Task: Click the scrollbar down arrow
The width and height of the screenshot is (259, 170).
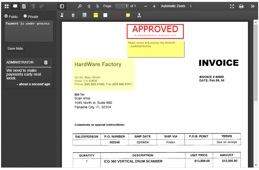Action: tap(256, 165)
